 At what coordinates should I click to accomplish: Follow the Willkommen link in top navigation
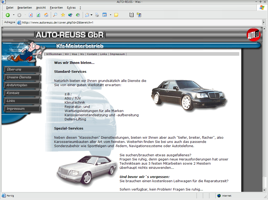point(54,54)
